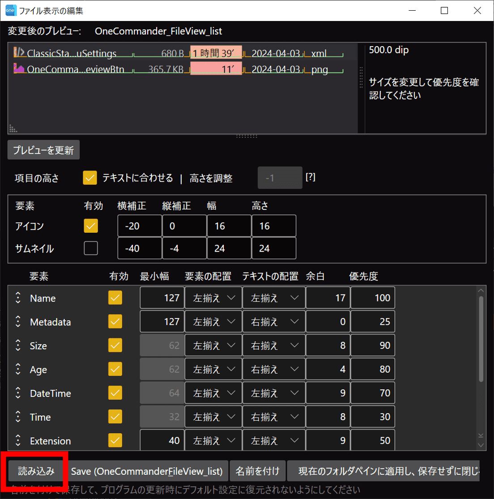Click the 高さを調整 value field
This screenshot has height=499, width=494.
tap(280, 178)
